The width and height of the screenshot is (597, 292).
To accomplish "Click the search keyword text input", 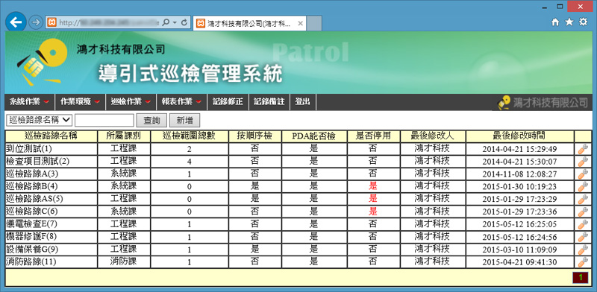I will click(x=104, y=120).
